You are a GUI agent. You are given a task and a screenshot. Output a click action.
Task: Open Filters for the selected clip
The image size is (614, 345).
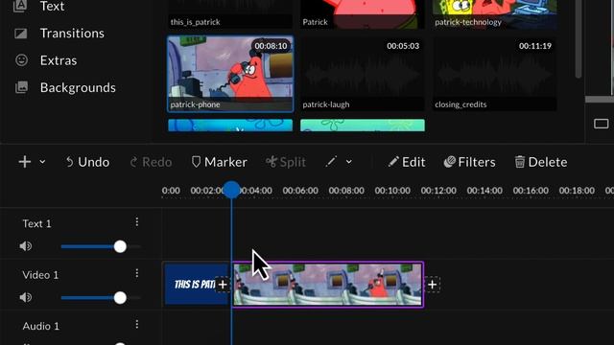tap(469, 162)
